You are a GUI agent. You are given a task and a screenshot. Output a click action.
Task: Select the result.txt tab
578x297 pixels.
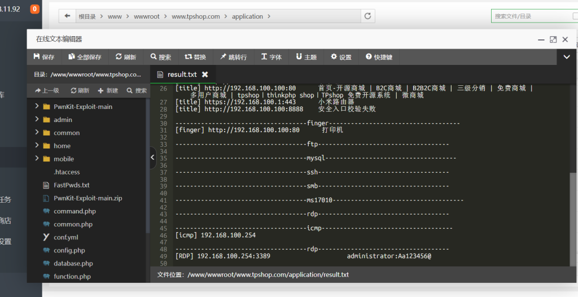click(182, 75)
